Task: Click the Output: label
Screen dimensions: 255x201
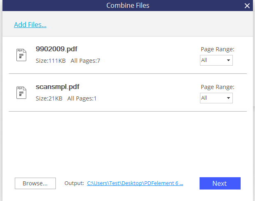Action: [74, 183]
